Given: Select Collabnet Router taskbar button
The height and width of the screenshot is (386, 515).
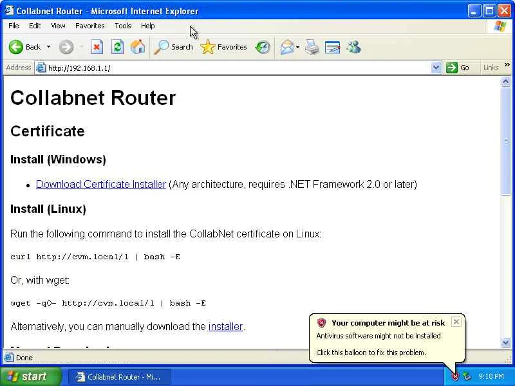Looking at the screenshot, I should (x=120, y=377).
